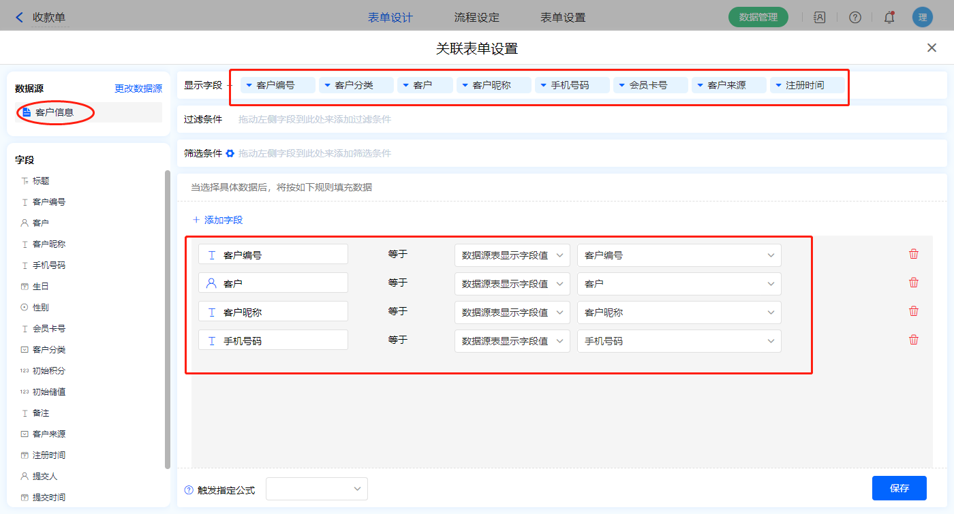Expand the 触发指定公式 dropdown
Viewport: 954px width, 514px height.
pyautogui.click(x=317, y=489)
